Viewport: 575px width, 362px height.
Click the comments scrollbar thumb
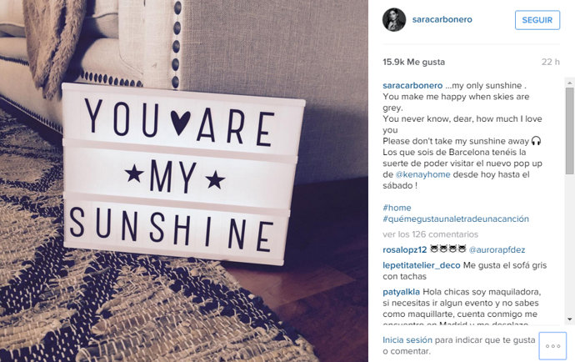(569, 131)
